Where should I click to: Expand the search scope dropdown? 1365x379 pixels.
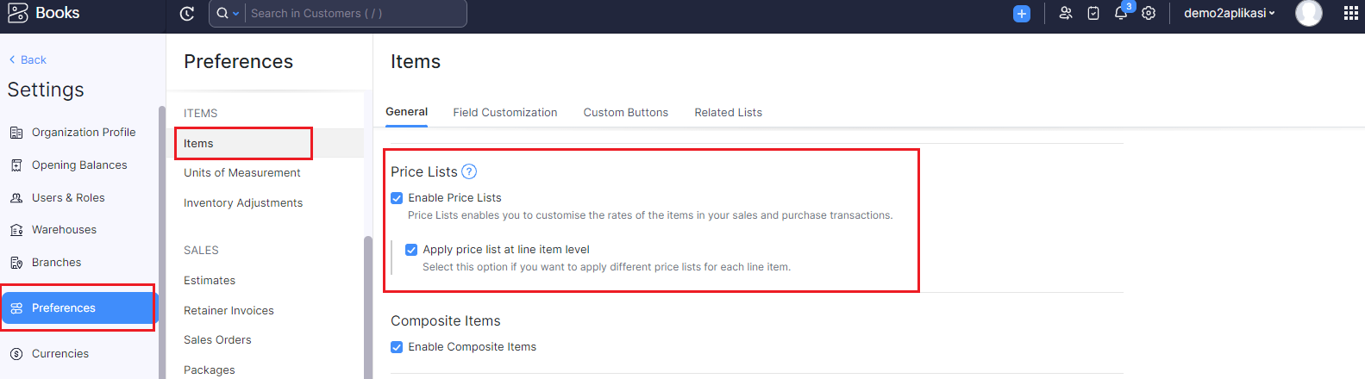coord(227,13)
